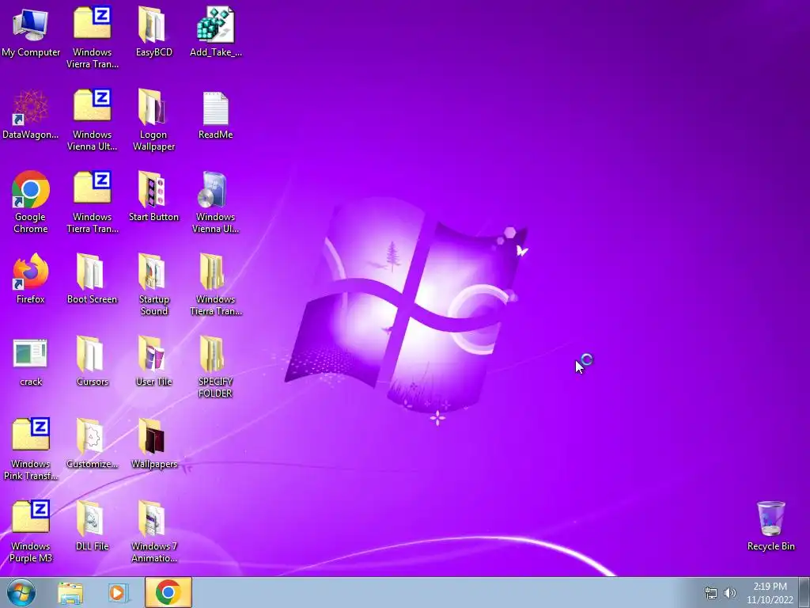The height and width of the screenshot is (608, 810).
Task: Launch Windows Media Player from the taskbar
Action: (x=117, y=593)
